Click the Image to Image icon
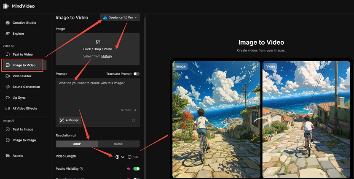The height and width of the screenshot is (179, 354). 8,140
